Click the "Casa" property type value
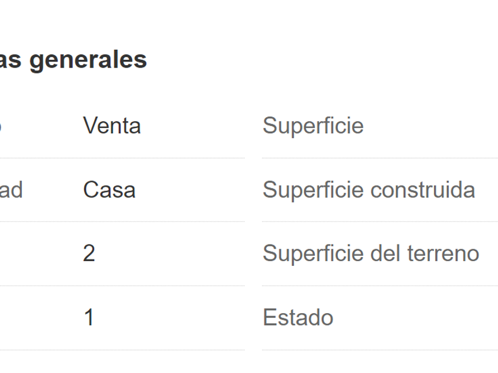Screen dimensions: 498x373 point(109,190)
